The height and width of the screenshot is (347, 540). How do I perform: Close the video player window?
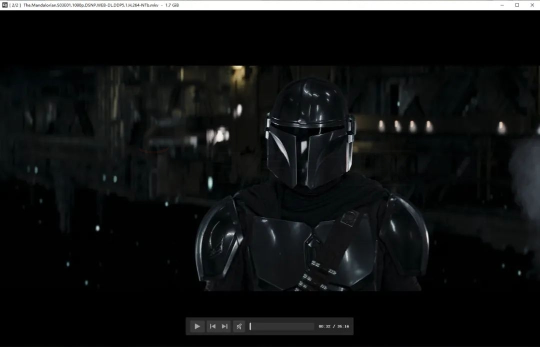point(532,5)
